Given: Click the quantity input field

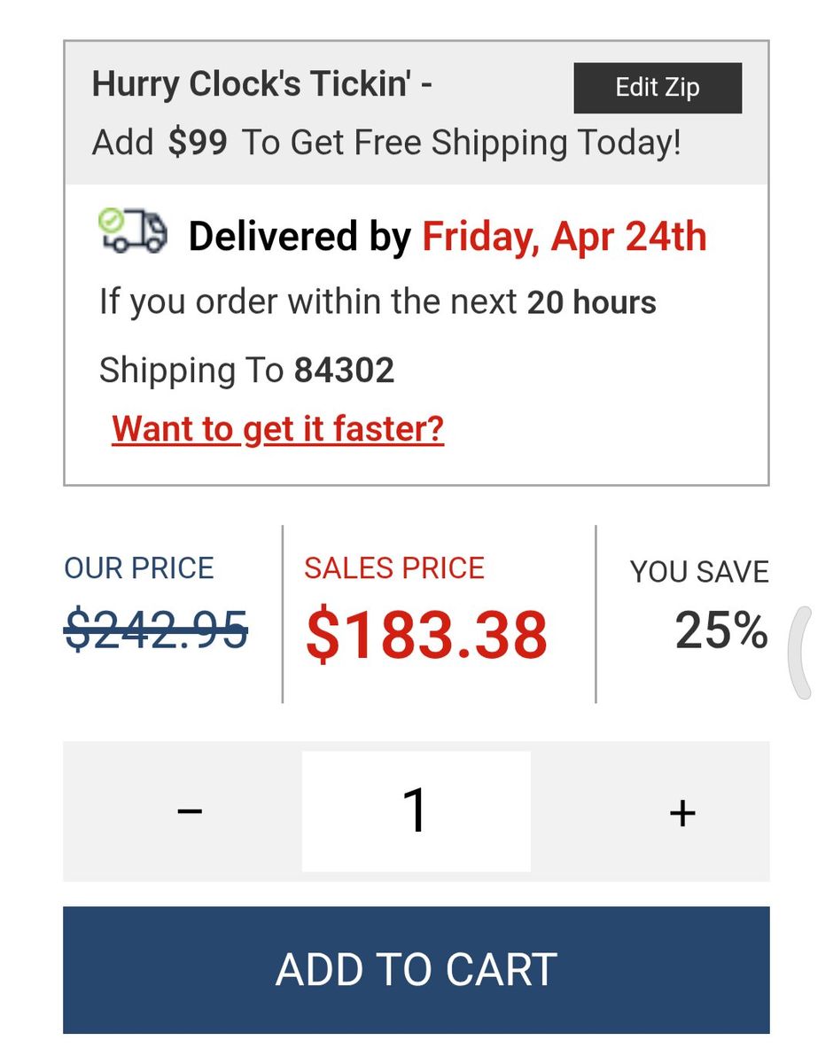Looking at the screenshot, I should point(416,811).
